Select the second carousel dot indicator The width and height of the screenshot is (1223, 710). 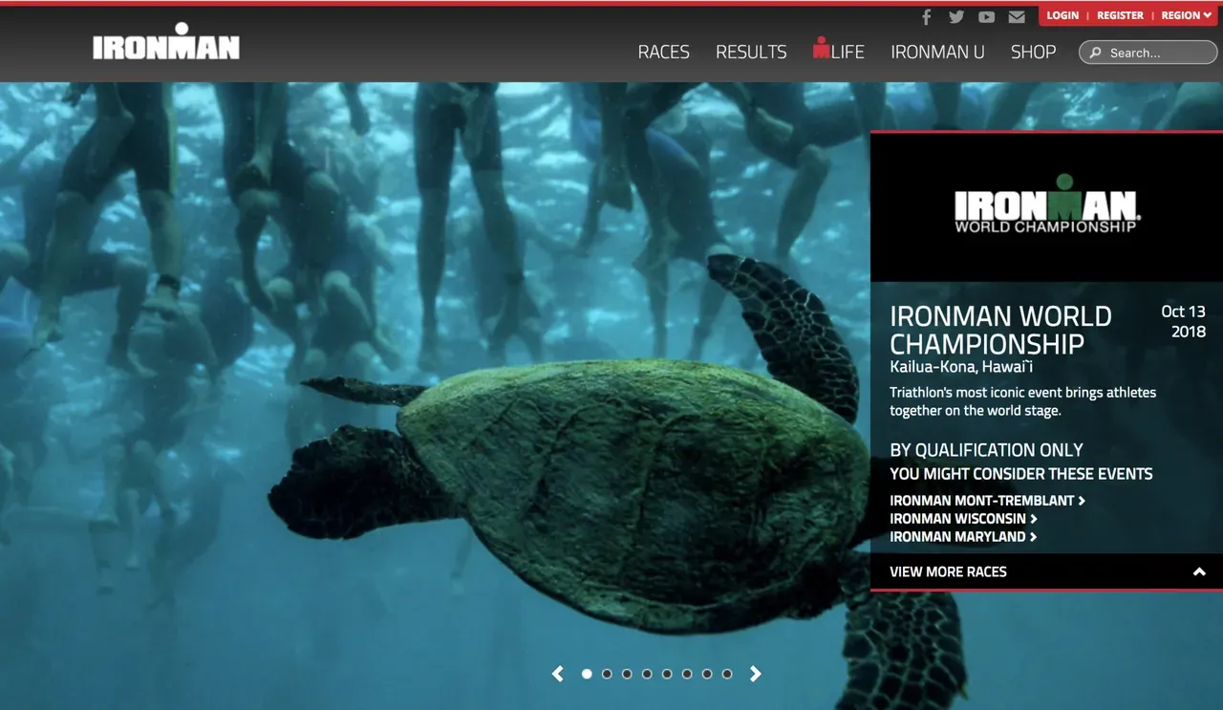pyautogui.click(x=607, y=674)
